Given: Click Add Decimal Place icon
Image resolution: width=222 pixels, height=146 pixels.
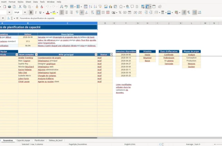Looking at the screenshot, I should click(x=135, y=13).
